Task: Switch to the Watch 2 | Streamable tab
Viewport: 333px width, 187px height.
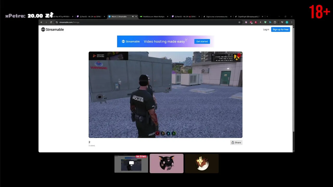Action: 123,17
